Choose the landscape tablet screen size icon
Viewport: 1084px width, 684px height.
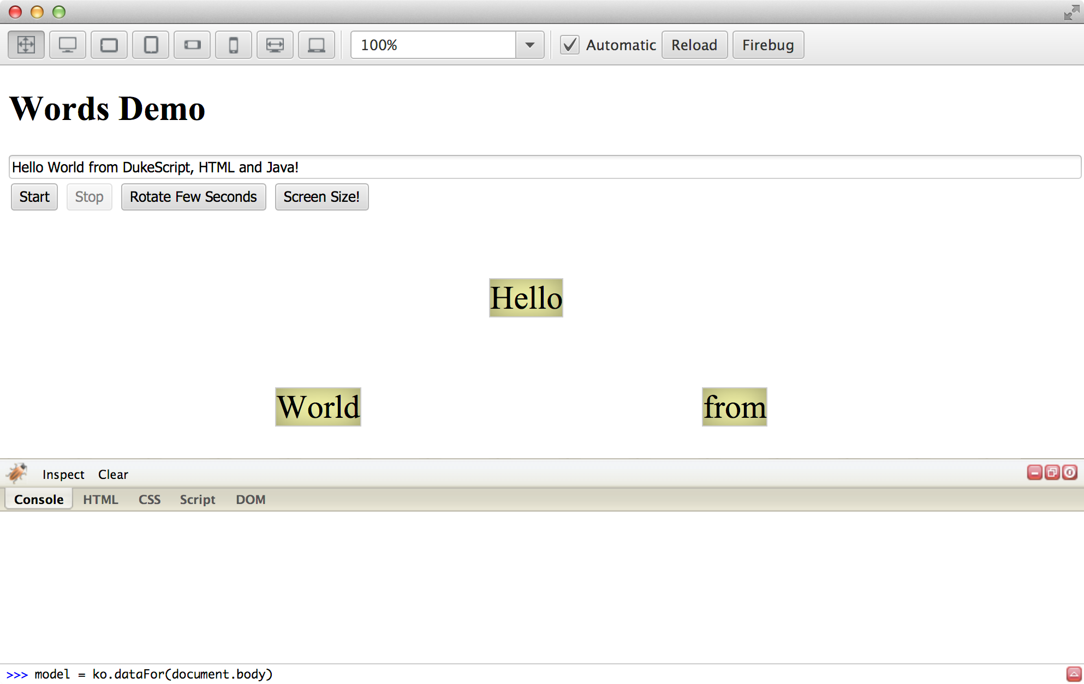coord(109,45)
